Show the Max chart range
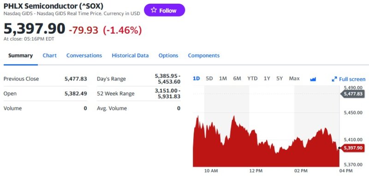This screenshot has width=369, height=176. click(294, 79)
